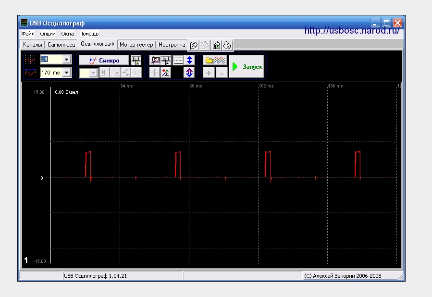The height and width of the screenshot is (297, 432).
Task: Click the USB Осциллограф 1.04.21 status text
Action: coord(95,276)
